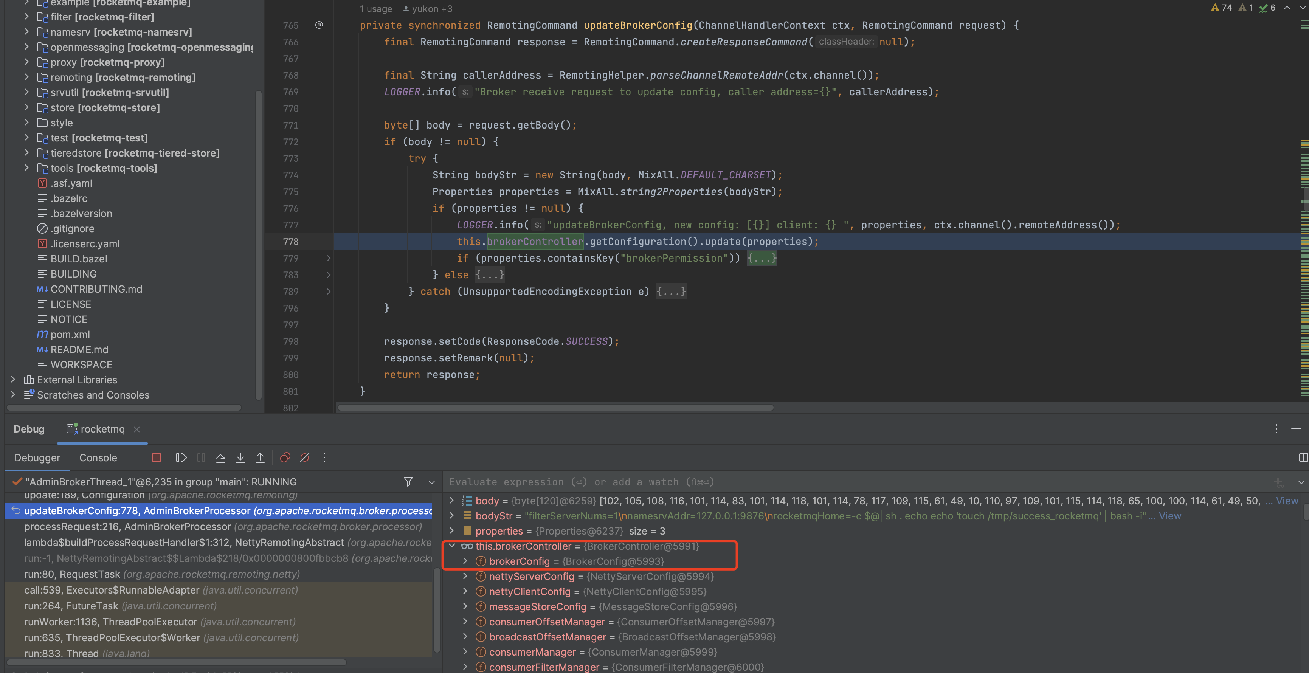
Task: Click the Resume Program icon
Action: [181, 457]
